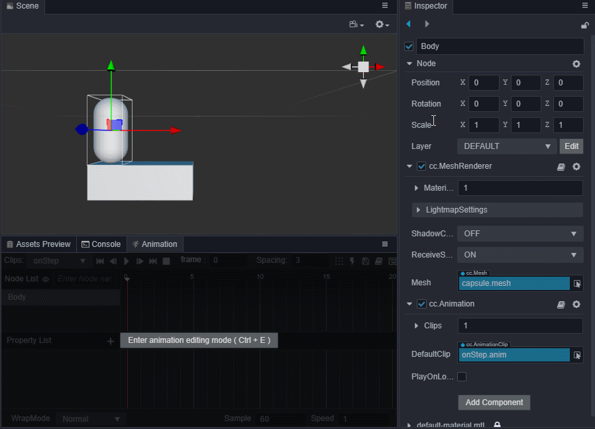The image size is (595, 429).
Task: Open cc.Animation gear menu
Action: 576,305
